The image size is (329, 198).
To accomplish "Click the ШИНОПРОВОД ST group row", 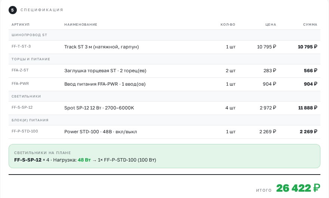I will 164,35.
